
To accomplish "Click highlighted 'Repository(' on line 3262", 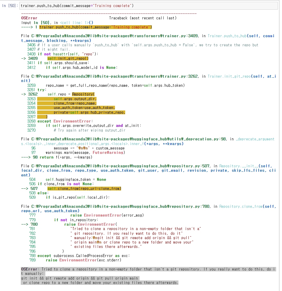I will 83,94.
